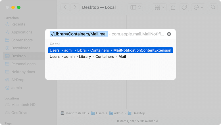Clear the Go to path field
The width and height of the screenshot is (221, 125).
(x=169, y=34)
